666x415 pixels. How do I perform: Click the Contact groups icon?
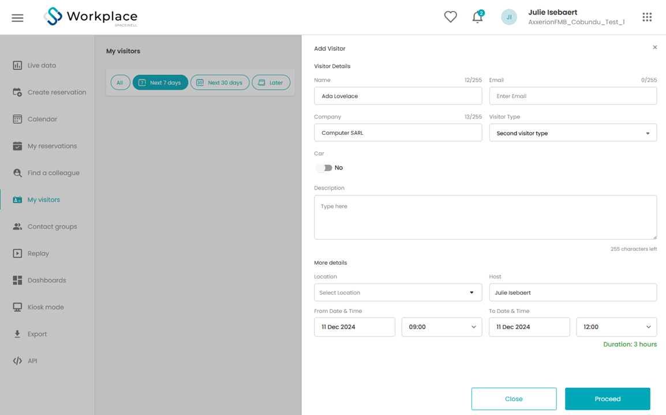pyautogui.click(x=17, y=227)
